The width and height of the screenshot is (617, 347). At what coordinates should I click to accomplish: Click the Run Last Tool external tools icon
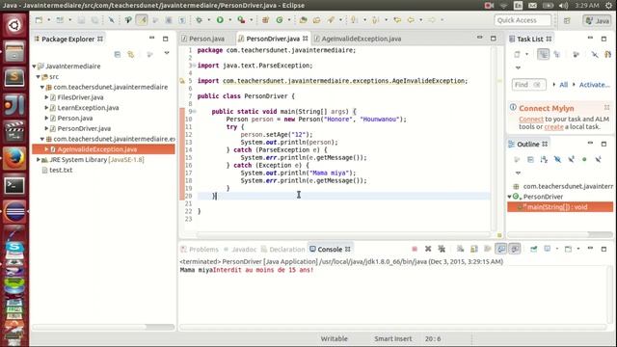pyautogui.click(x=241, y=20)
